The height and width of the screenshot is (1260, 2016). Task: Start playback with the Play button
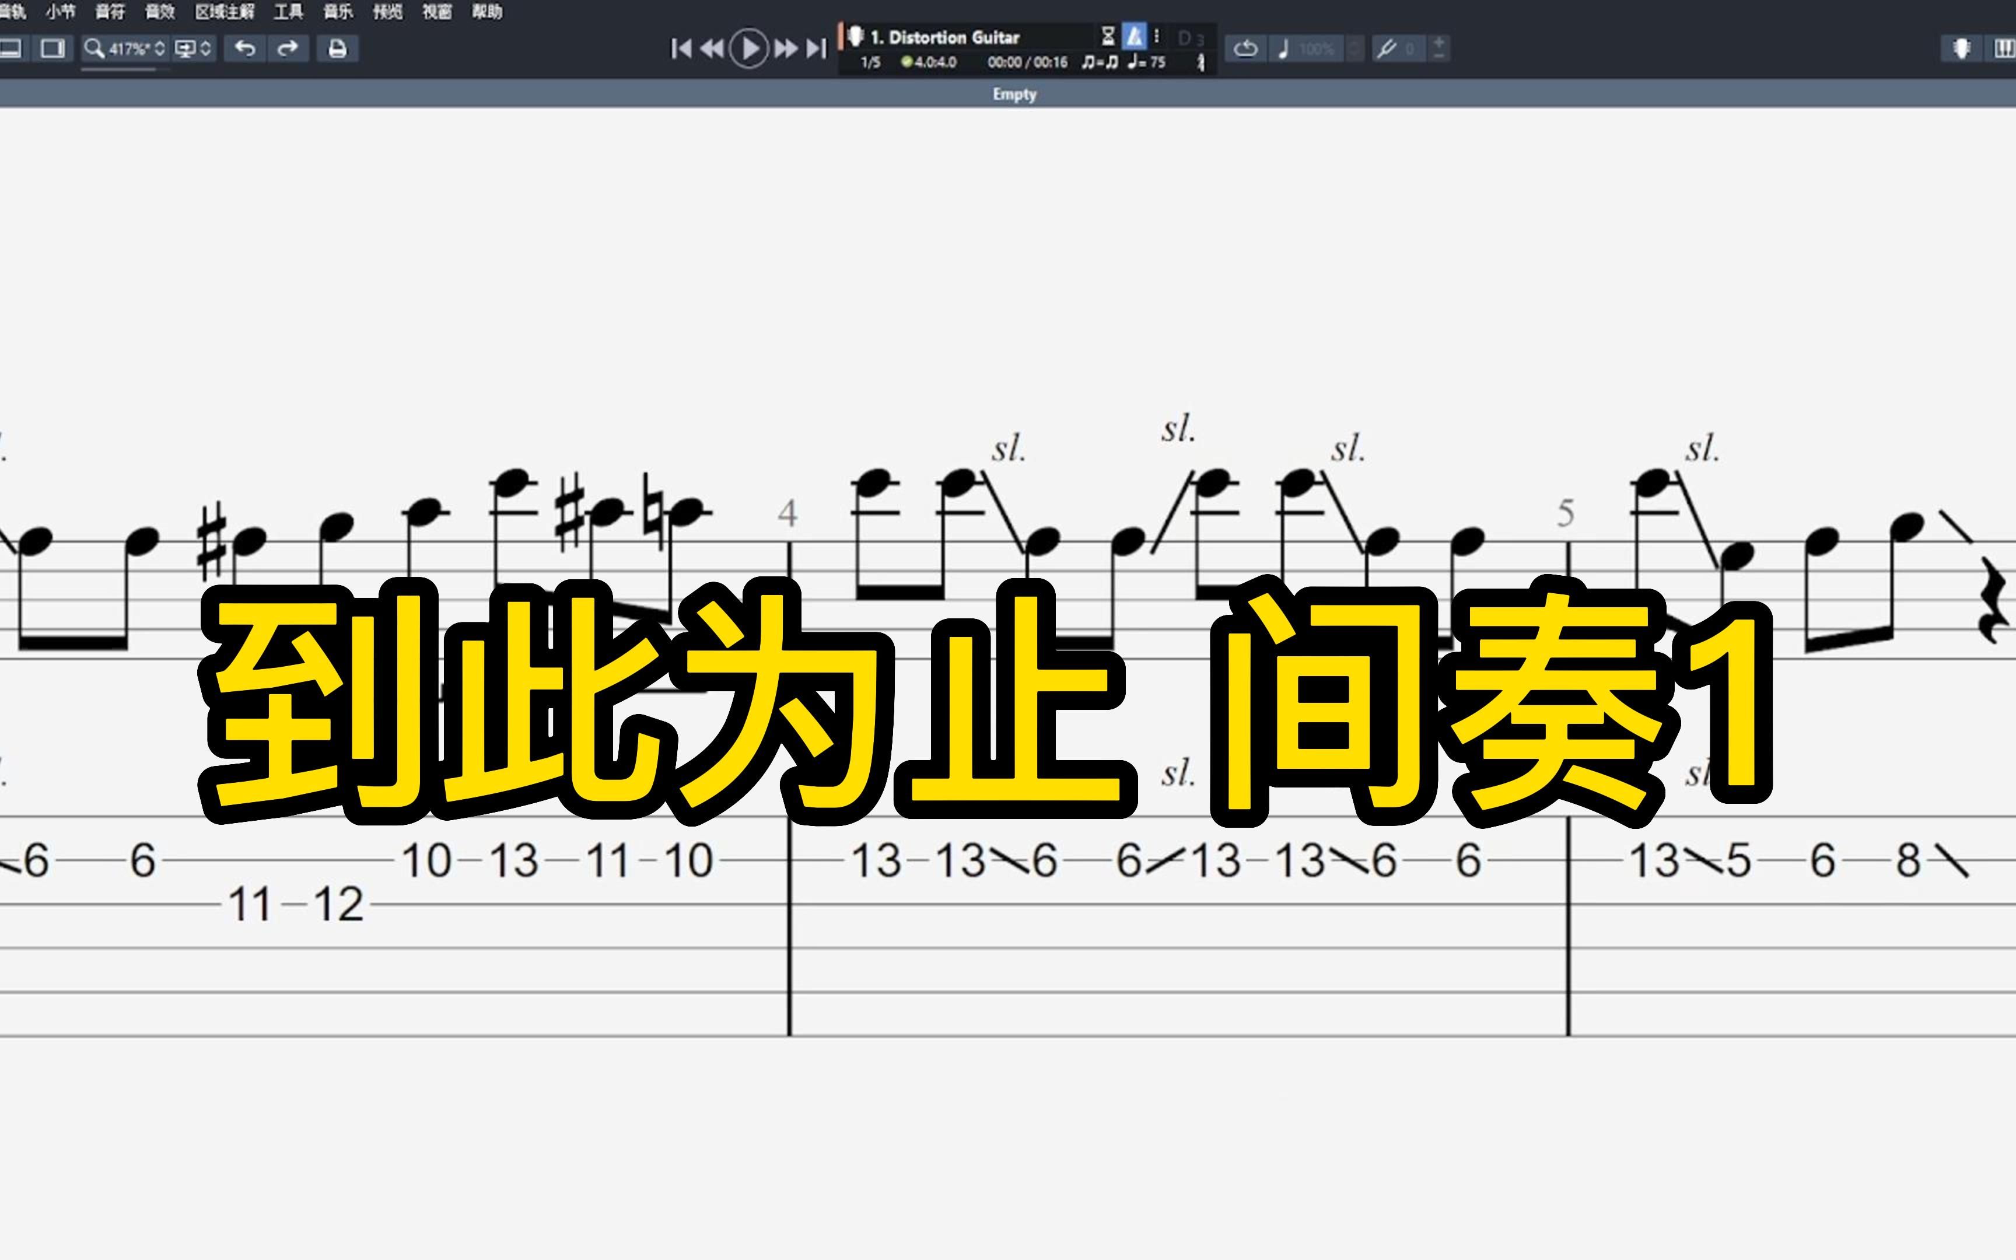(748, 48)
